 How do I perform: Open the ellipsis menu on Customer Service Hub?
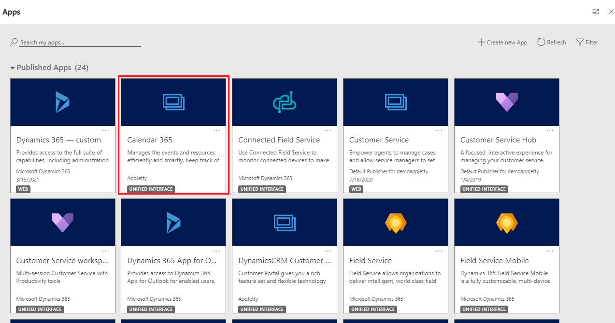coord(550,130)
